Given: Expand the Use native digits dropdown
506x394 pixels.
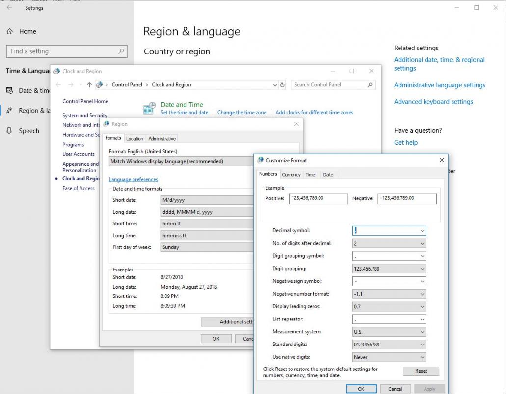Looking at the screenshot, I should (x=422, y=357).
